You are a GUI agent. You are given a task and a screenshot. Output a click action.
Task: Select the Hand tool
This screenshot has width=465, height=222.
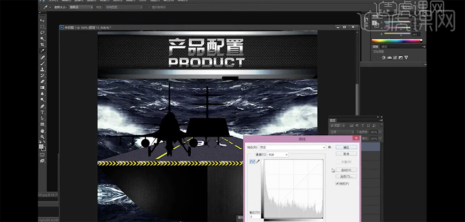coord(42,130)
